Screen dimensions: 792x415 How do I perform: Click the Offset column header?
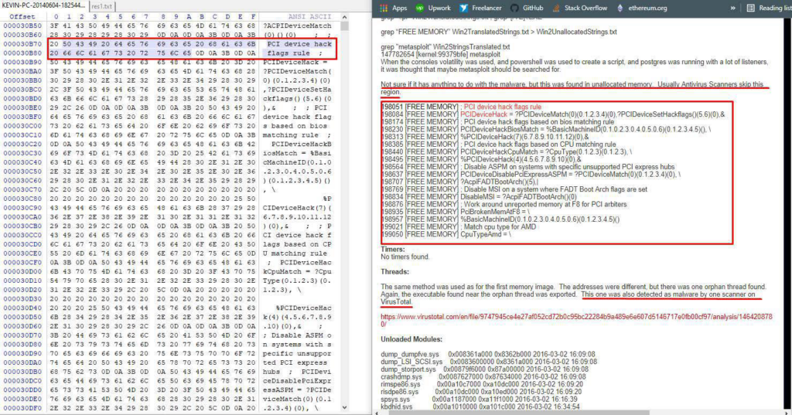22,17
